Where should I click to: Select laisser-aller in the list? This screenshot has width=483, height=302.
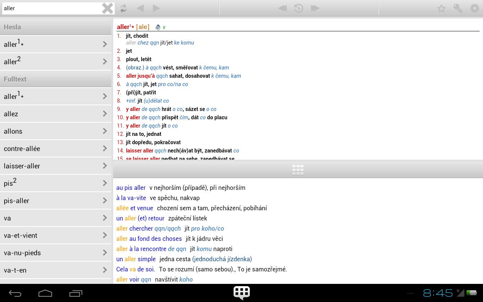[x=55, y=166]
